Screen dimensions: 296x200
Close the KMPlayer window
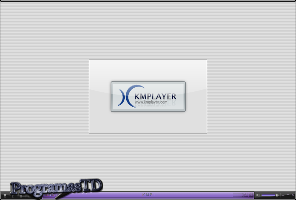click(x=293, y=195)
